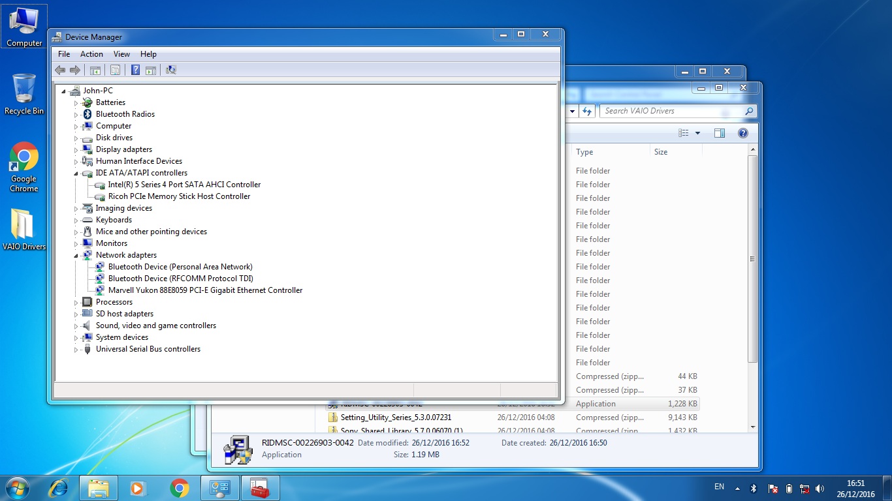Click the Windows Start button

17,487
